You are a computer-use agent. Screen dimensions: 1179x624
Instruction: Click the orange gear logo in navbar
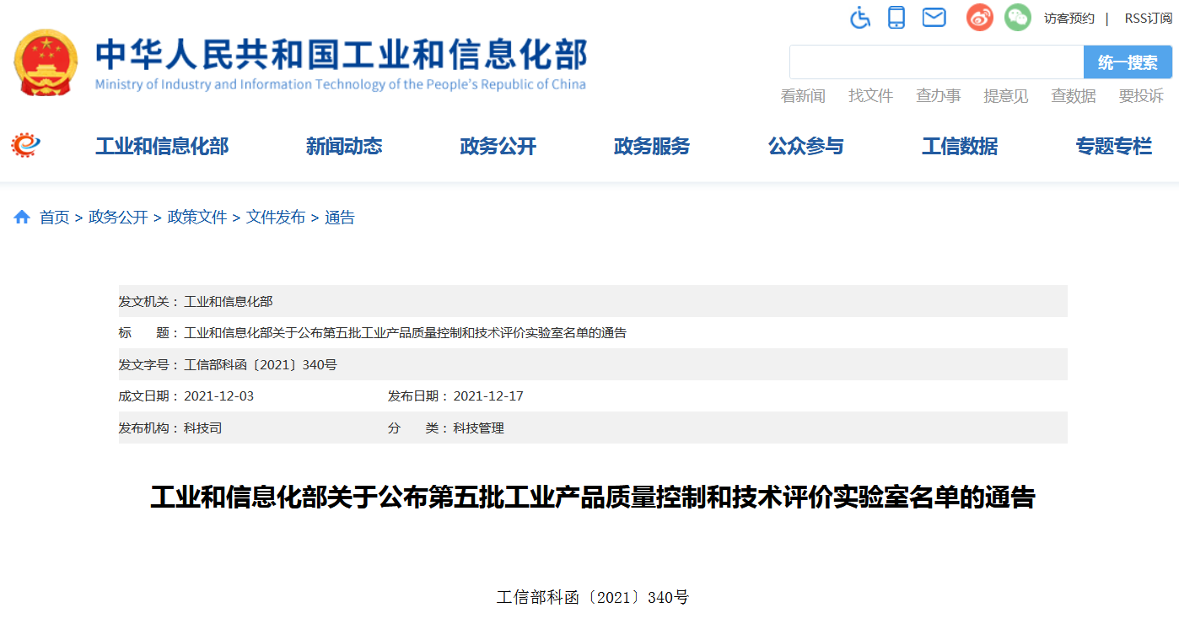25,146
